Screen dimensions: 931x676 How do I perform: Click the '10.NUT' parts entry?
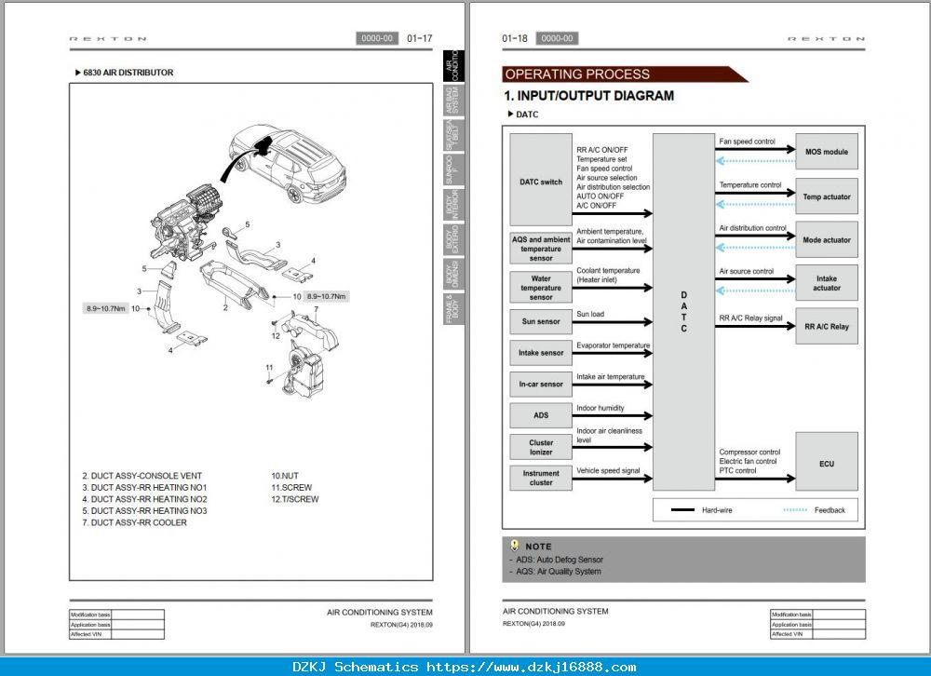(285, 476)
